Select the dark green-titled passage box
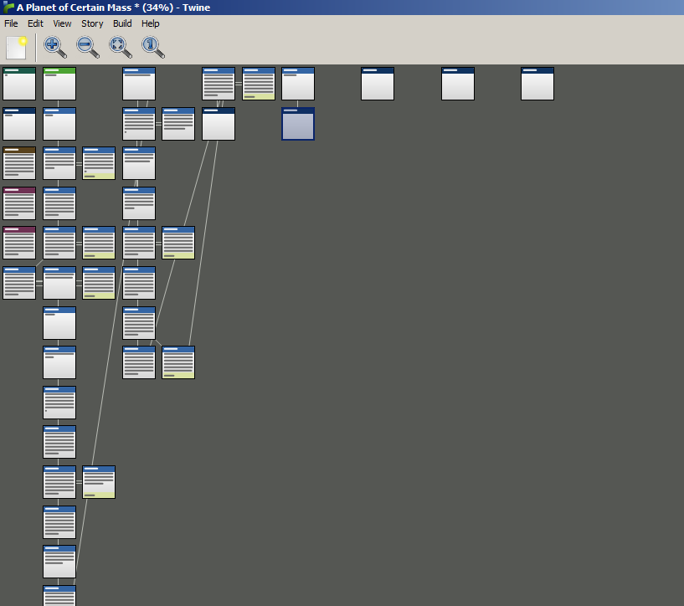 pyautogui.click(x=19, y=84)
